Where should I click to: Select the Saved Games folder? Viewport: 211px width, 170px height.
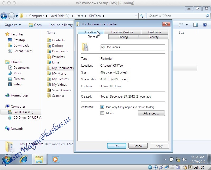(59, 90)
